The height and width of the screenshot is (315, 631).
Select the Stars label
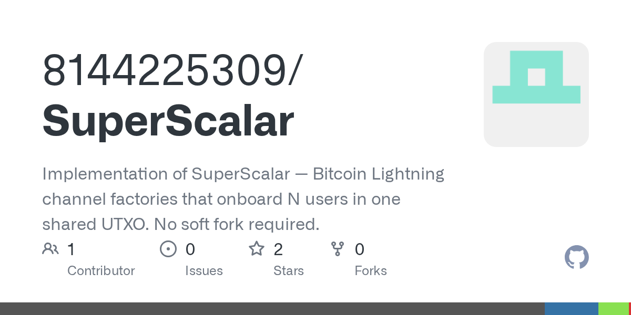pyautogui.click(x=289, y=271)
